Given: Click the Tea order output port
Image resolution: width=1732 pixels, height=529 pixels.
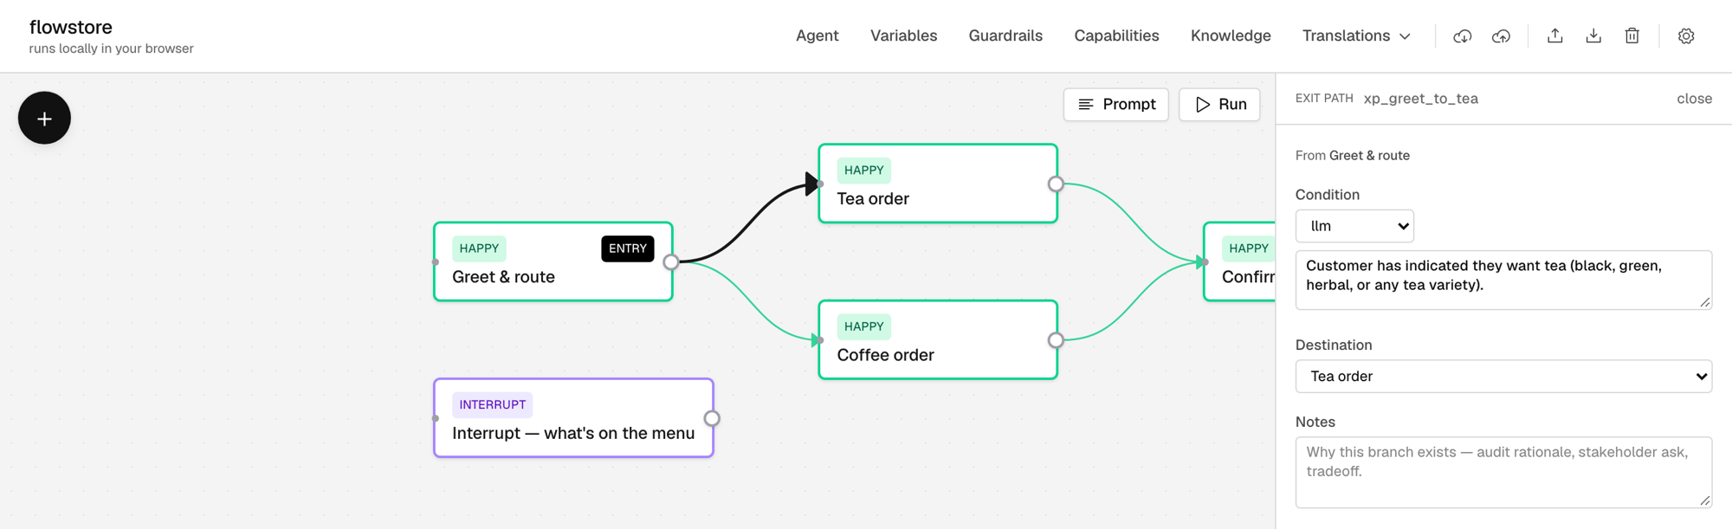Looking at the screenshot, I should (x=1056, y=184).
